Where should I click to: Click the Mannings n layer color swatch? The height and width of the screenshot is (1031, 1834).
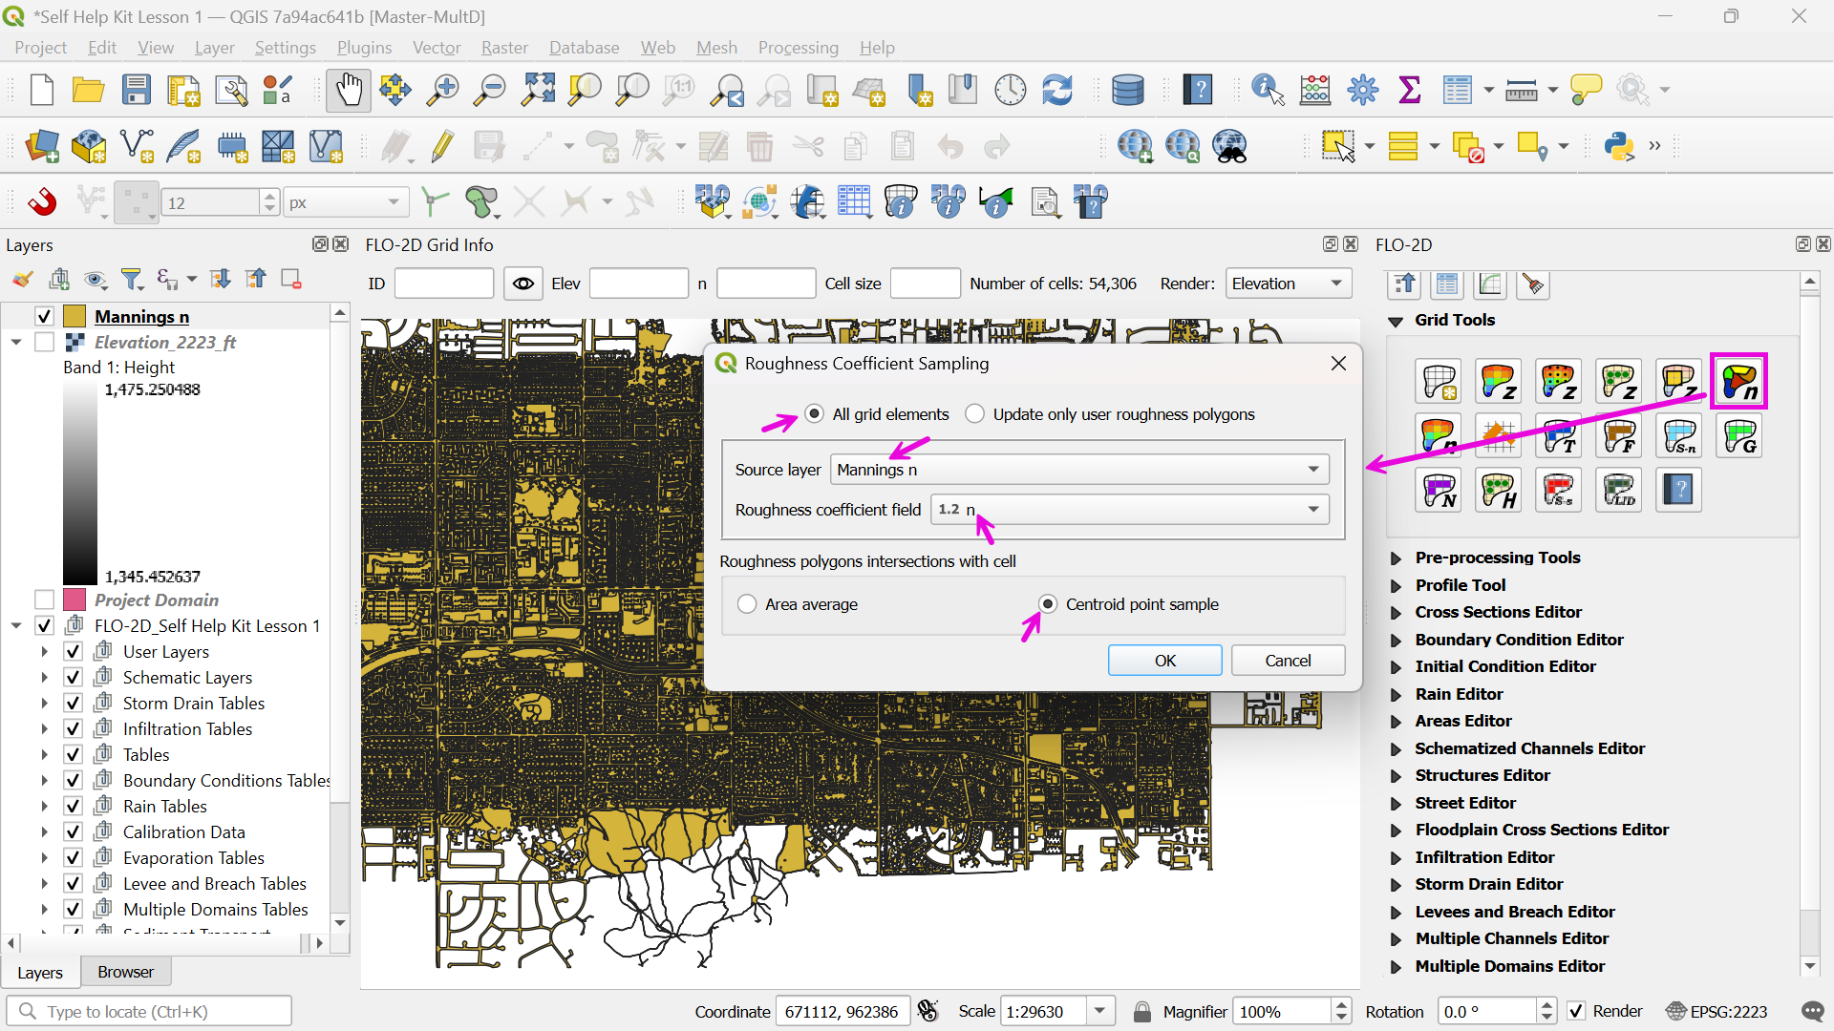[x=75, y=317]
